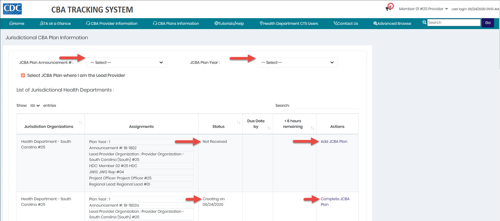This screenshot has width=500, height=221.
Task: Sort by Jurisdiction Organizations column arrows
Action: [81, 122]
